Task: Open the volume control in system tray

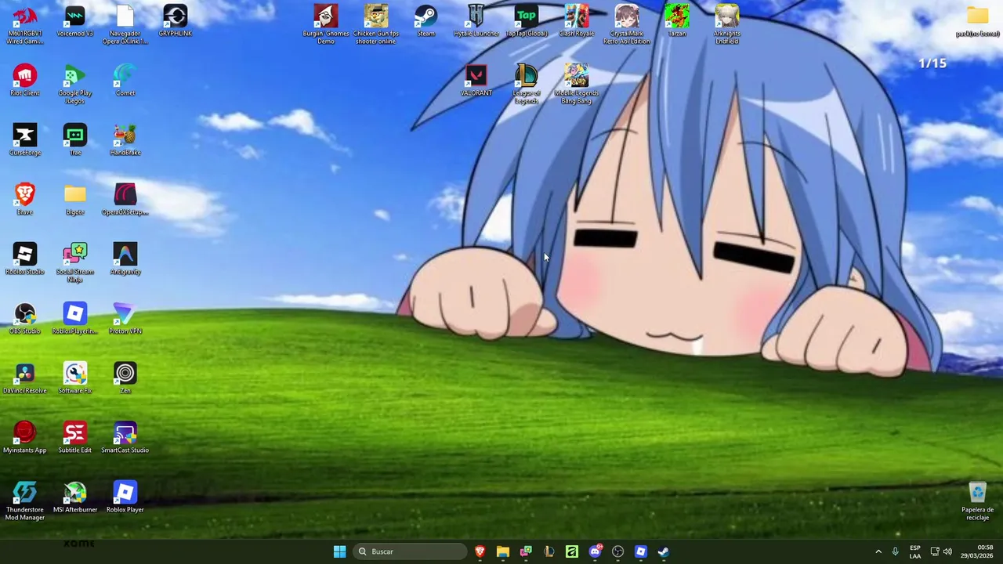Action: [947, 551]
